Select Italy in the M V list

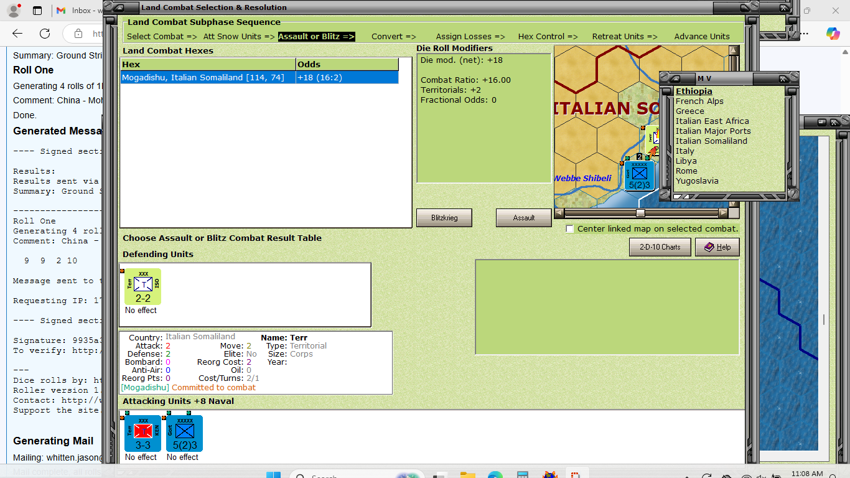(685, 151)
